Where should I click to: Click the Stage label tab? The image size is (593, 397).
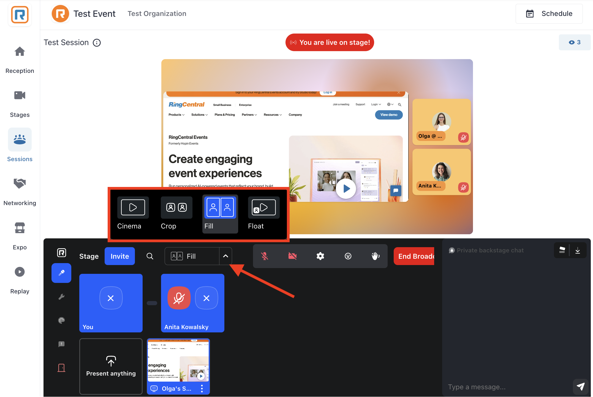pyautogui.click(x=89, y=256)
